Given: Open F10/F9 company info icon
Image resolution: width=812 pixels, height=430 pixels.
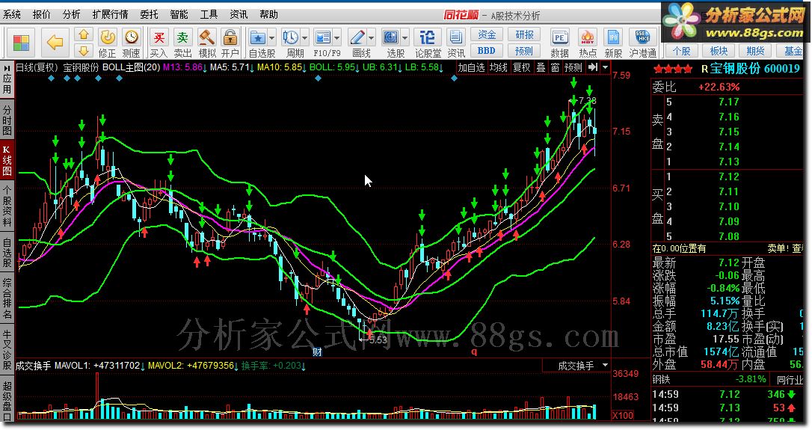Looking at the screenshot, I should 322,38.
